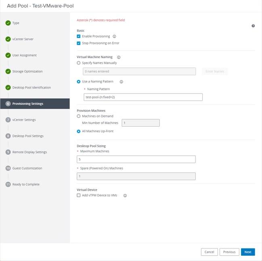Open Remote Display Settings step
262x261 pixels.
[x=29, y=152]
